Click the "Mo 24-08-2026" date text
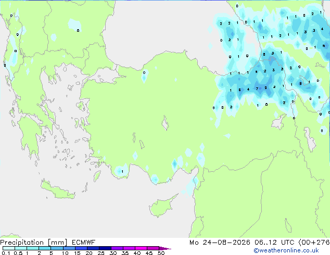This screenshot has height=255, width=330. click(x=220, y=243)
